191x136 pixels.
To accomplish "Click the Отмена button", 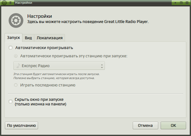I will pos(145,125).
